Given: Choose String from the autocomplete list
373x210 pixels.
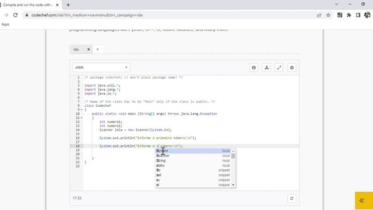Looking at the screenshot, I should 193,161.
